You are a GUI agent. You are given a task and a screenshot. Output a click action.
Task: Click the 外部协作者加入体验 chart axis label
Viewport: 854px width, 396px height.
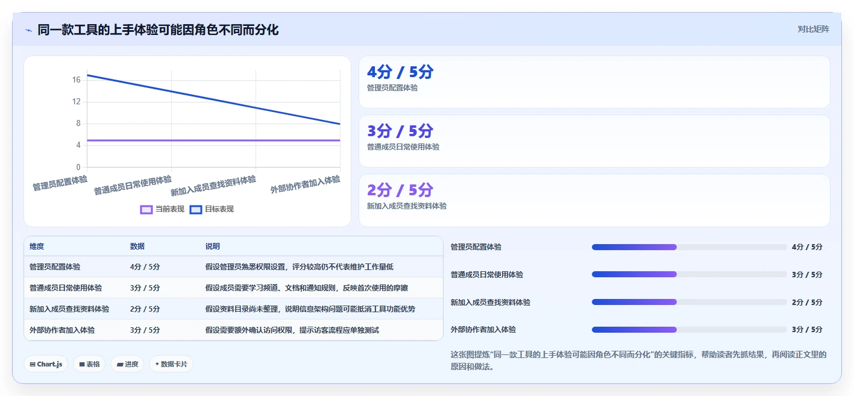(x=306, y=184)
